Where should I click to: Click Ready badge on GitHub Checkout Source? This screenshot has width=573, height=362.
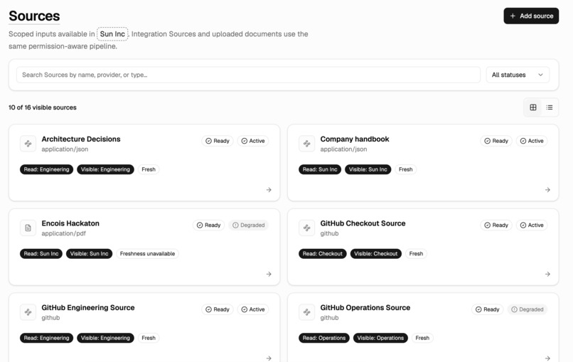(496, 225)
